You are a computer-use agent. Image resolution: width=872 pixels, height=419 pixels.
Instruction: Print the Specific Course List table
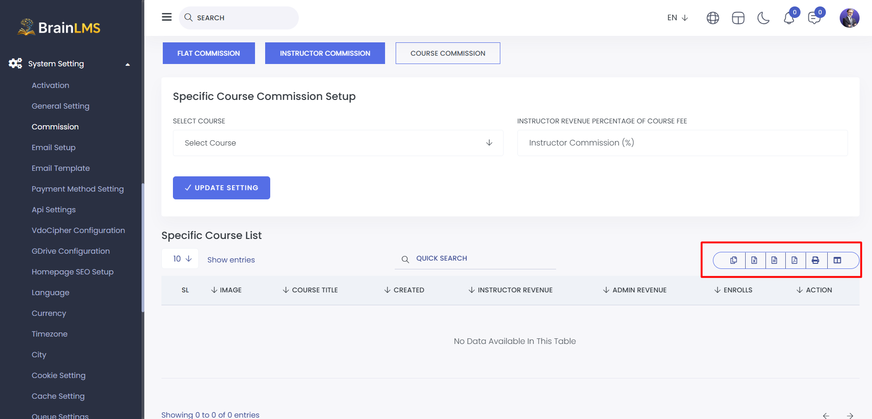coord(815,260)
